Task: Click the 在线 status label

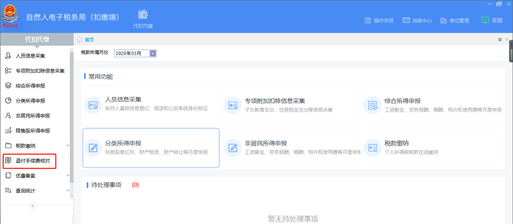Action: 497,20
